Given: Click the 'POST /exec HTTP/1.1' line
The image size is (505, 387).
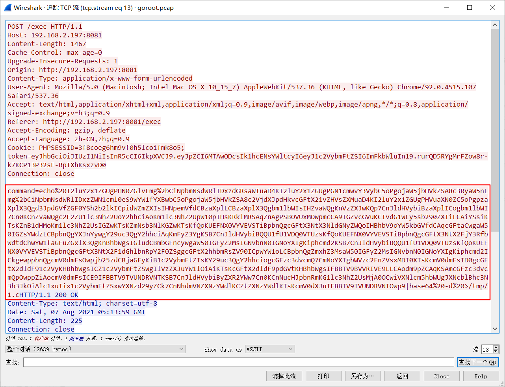Looking at the screenshot, I should click(x=45, y=26).
